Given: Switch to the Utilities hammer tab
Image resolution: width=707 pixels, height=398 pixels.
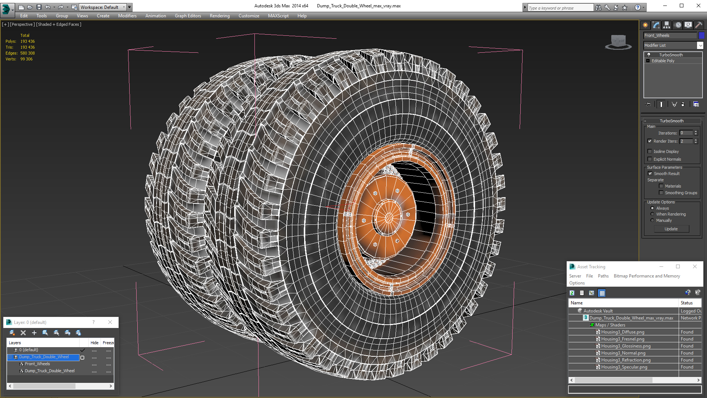Looking at the screenshot, I should (699, 25).
